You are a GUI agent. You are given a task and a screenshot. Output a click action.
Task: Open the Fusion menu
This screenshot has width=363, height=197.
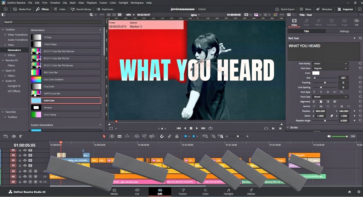(103, 3)
